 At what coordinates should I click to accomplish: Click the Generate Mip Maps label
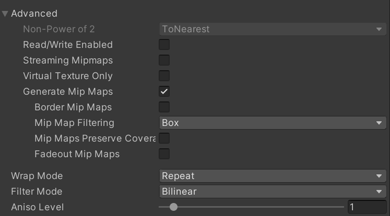coord(68,92)
